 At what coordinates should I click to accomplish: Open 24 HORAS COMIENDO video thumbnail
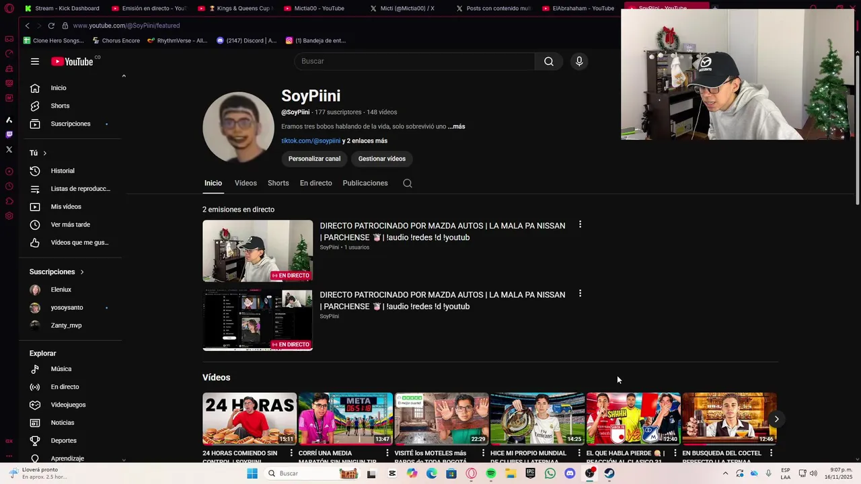pyautogui.click(x=250, y=419)
